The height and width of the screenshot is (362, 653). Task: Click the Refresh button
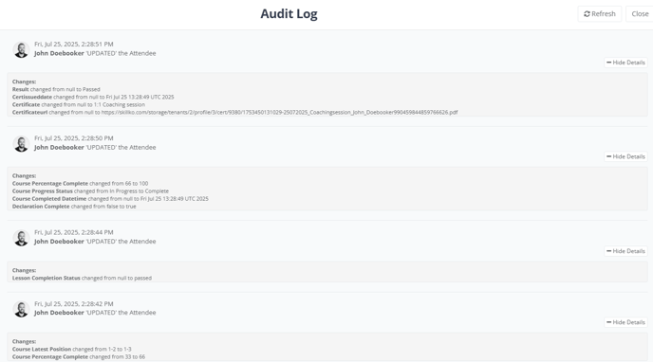tap(599, 13)
